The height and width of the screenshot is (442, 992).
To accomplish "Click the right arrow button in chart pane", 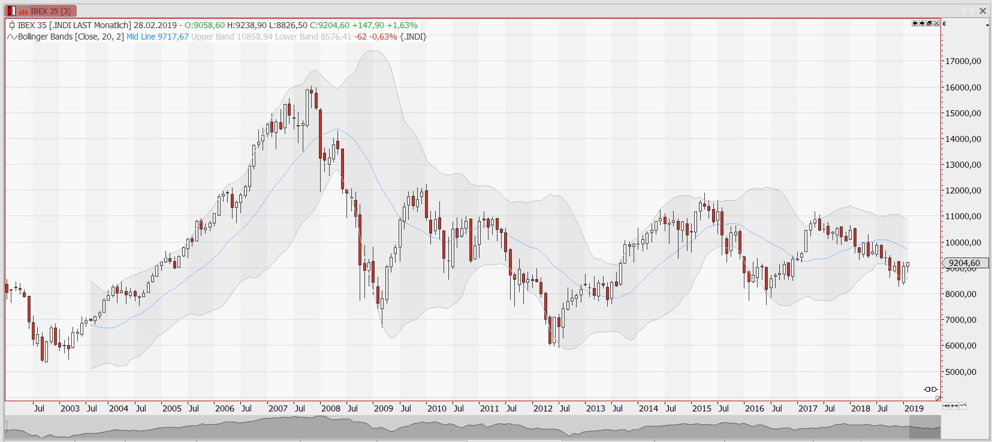I will pyautogui.click(x=922, y=23).
